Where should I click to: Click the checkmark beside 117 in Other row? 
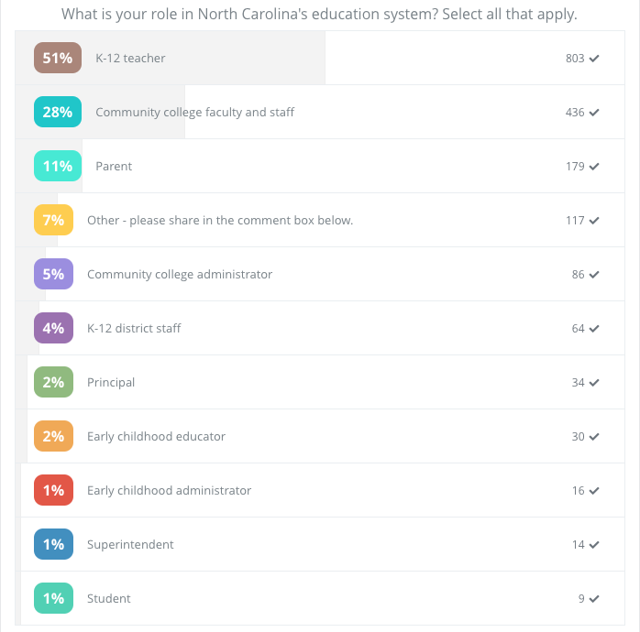pyautogui.click(x=594, y=221)
